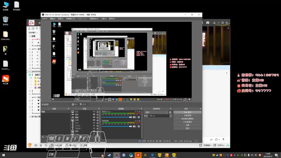Pop out the sources dock panel
Screen dimensions: 281x158
[99, 109]
